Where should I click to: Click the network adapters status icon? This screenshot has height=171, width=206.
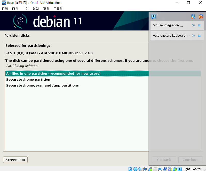coord(145,169)
